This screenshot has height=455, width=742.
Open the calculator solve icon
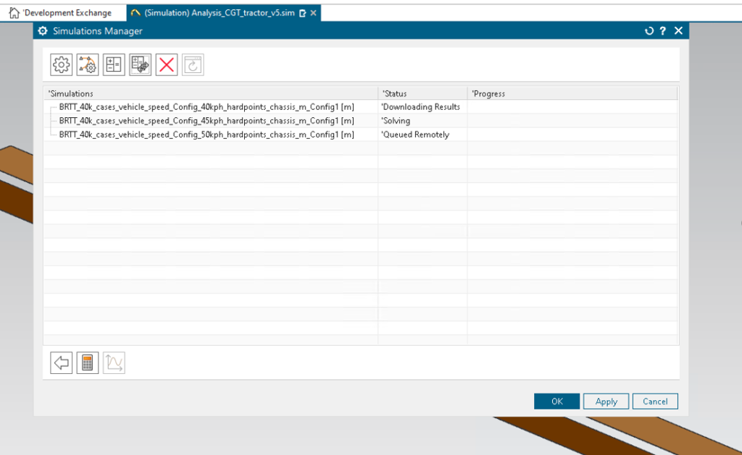87,362
